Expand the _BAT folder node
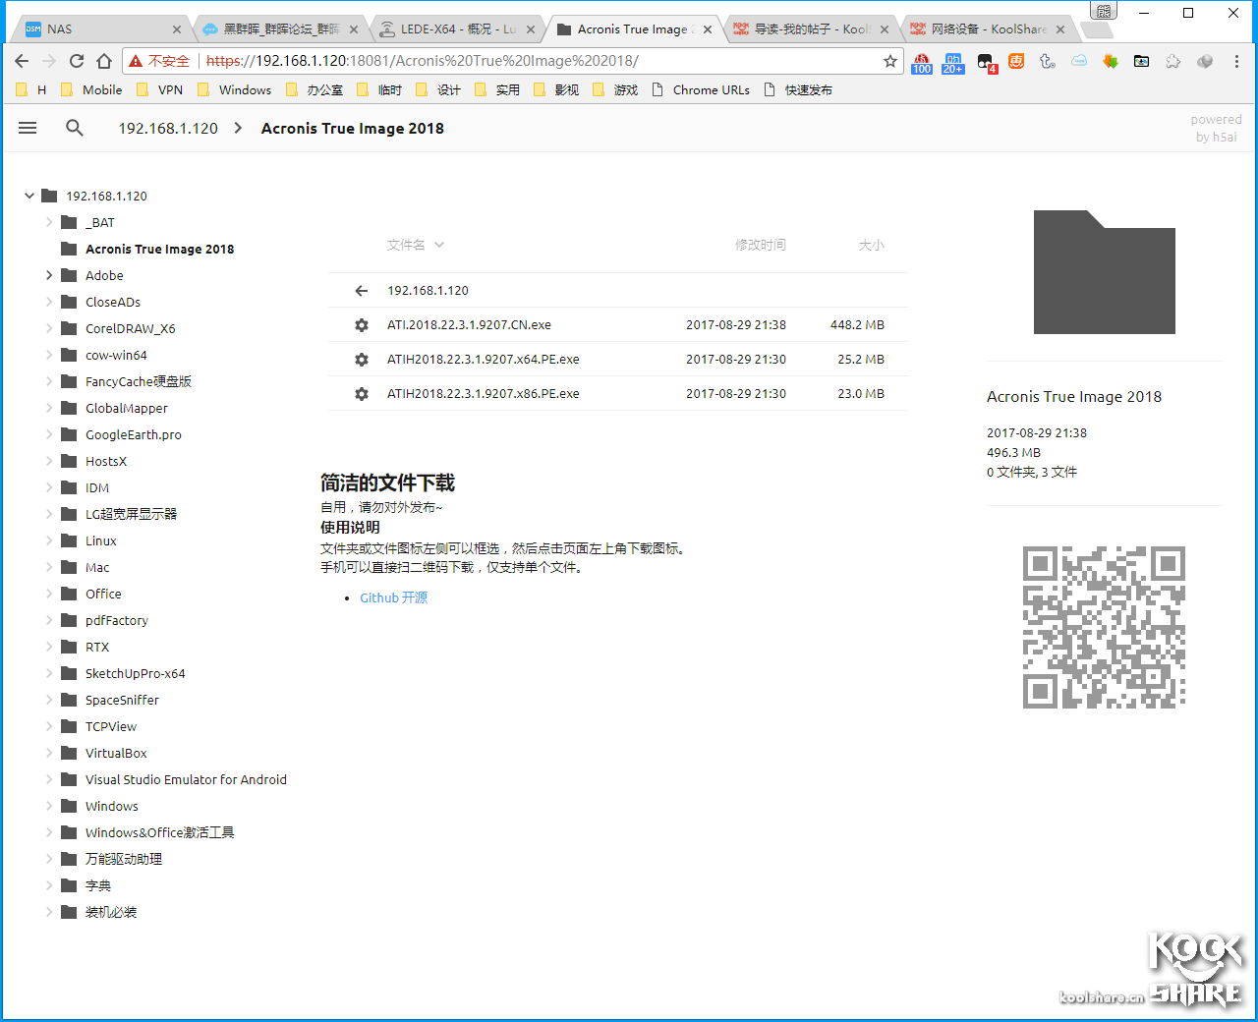Viewport: 1258px width, 1022px height. tap(49, 222)
